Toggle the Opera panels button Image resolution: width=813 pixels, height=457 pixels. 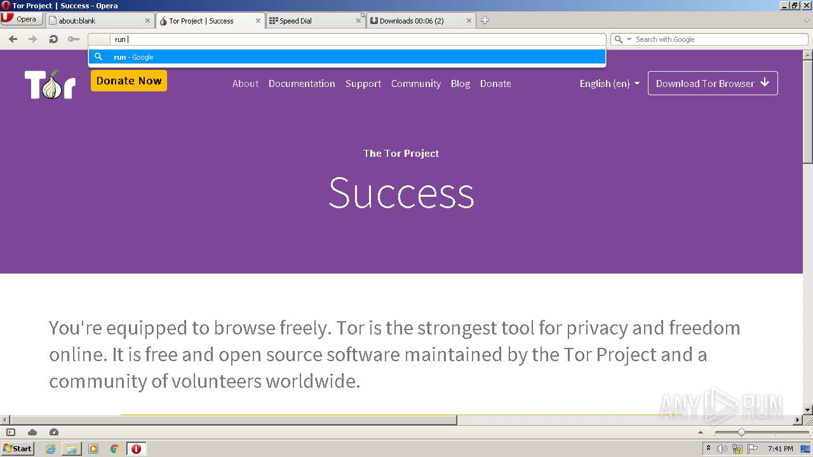(x=11, y=432)
